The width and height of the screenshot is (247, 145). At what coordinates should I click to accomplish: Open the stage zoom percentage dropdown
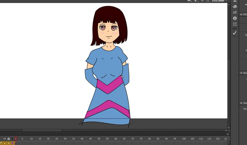click(226, 1)
